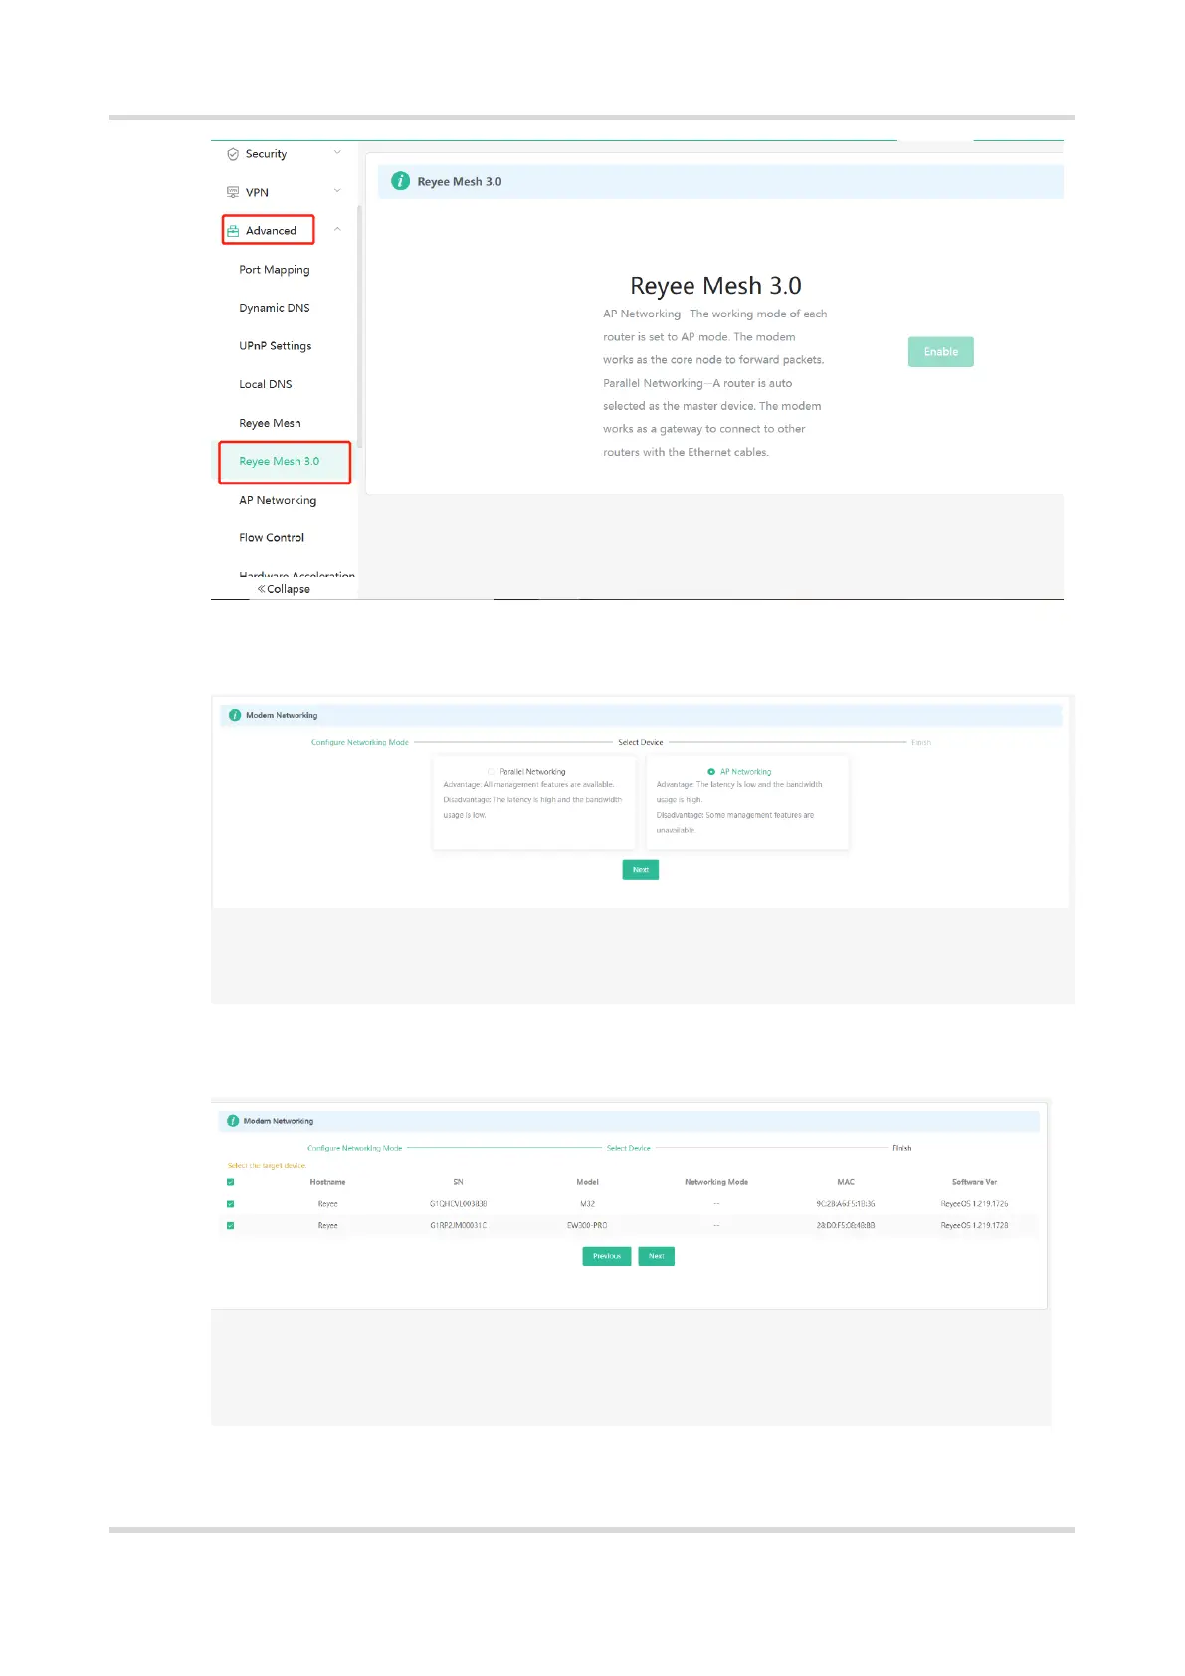Click the Finish step above the device table

pos(902,1149)
